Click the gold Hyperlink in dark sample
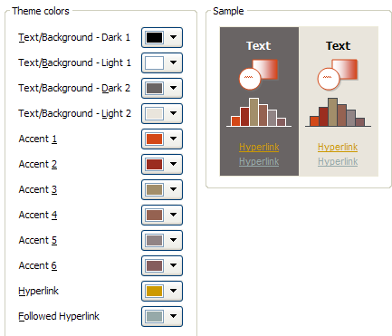This screenshot has width=392, height=336. 259,147
